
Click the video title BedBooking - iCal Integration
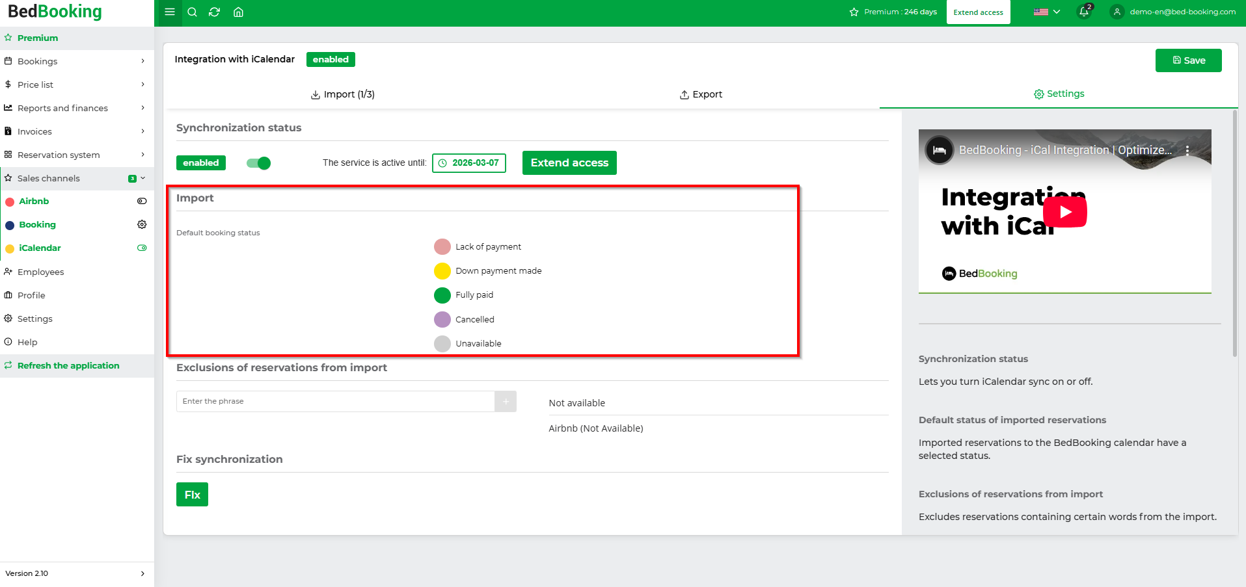point(1065,150)
